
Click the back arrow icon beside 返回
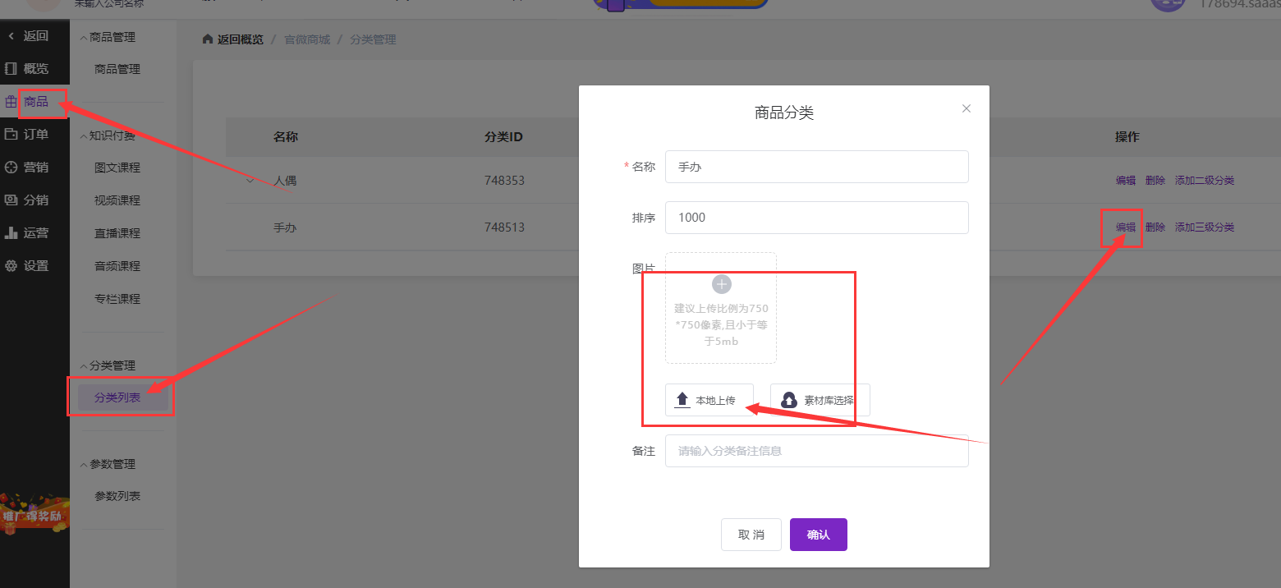[11, 36]
